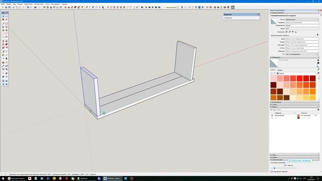Switch to Top view in top toolbar

click(48, 7)
